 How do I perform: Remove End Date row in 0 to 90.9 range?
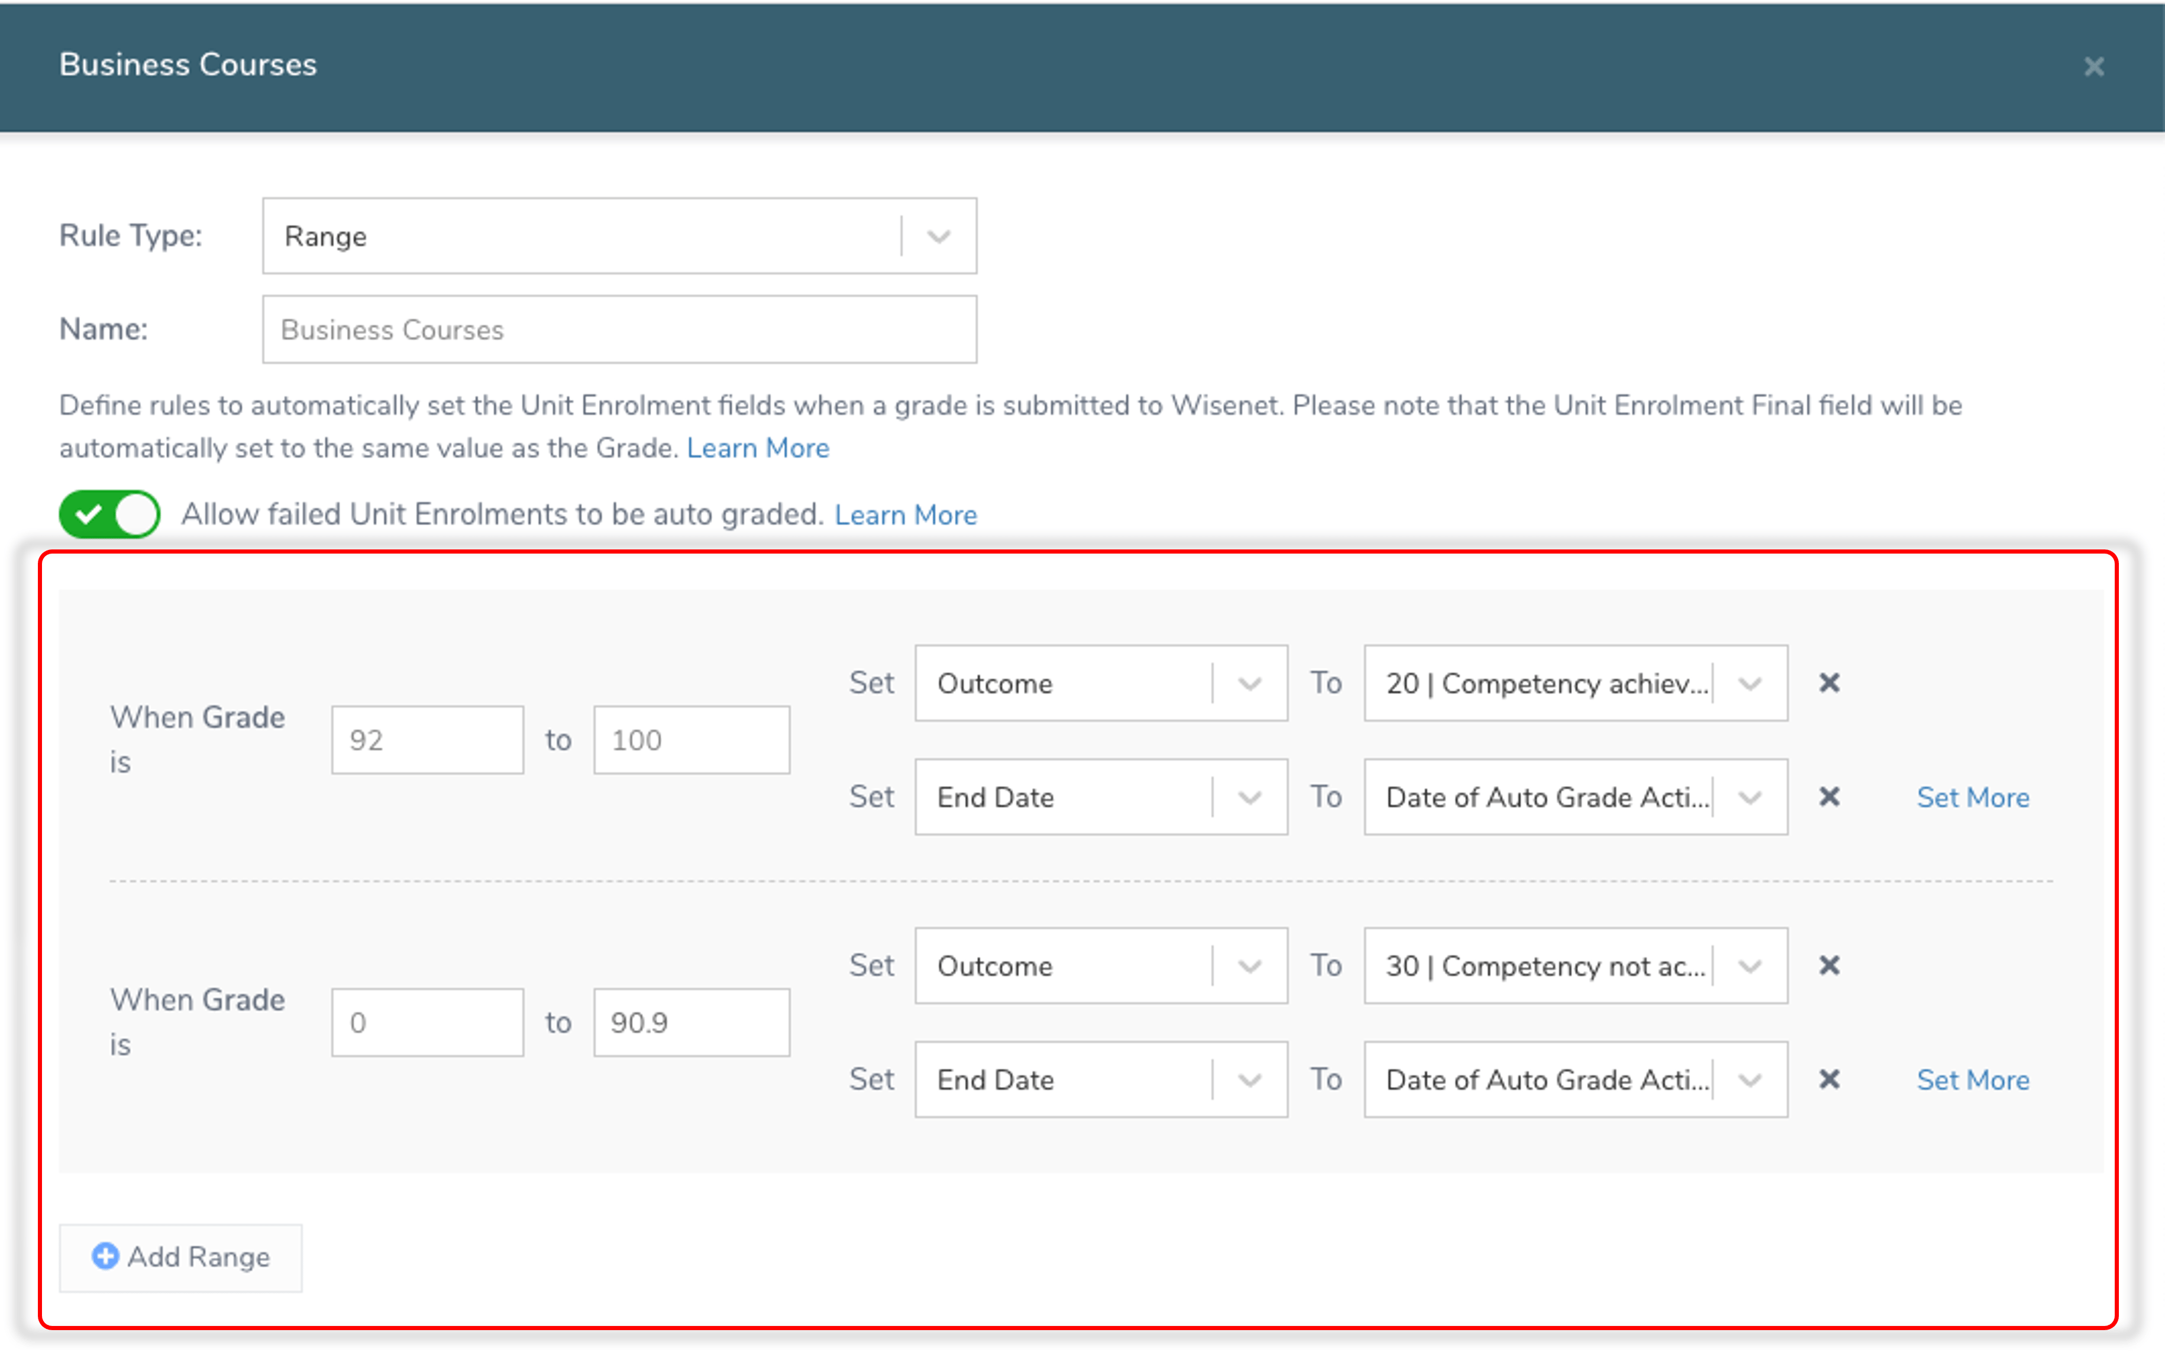pyautogui.click(x=1830, y=1079)
